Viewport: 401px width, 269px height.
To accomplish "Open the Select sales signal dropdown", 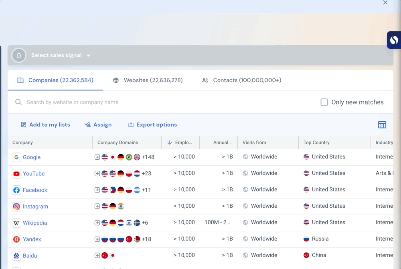I will tap(61, 55).
